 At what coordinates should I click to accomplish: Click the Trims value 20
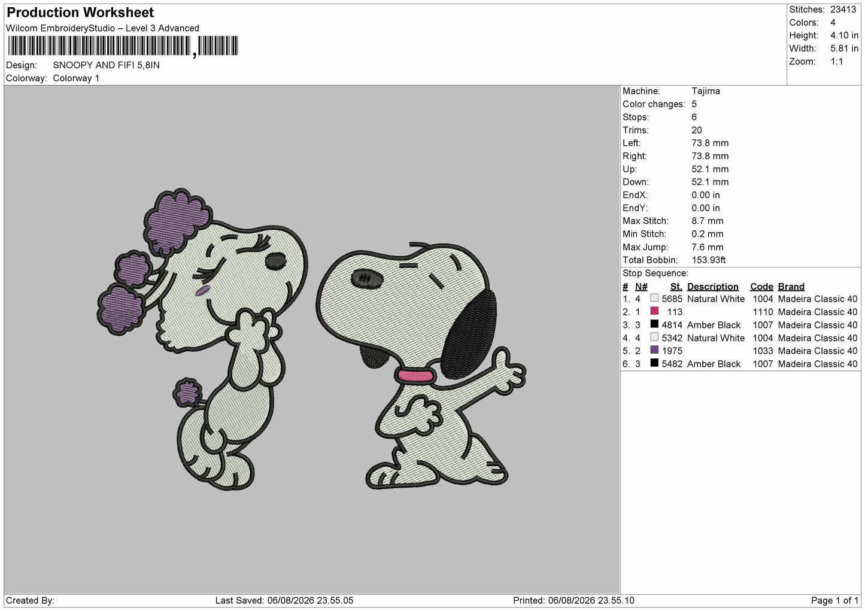tap(697, 130)
